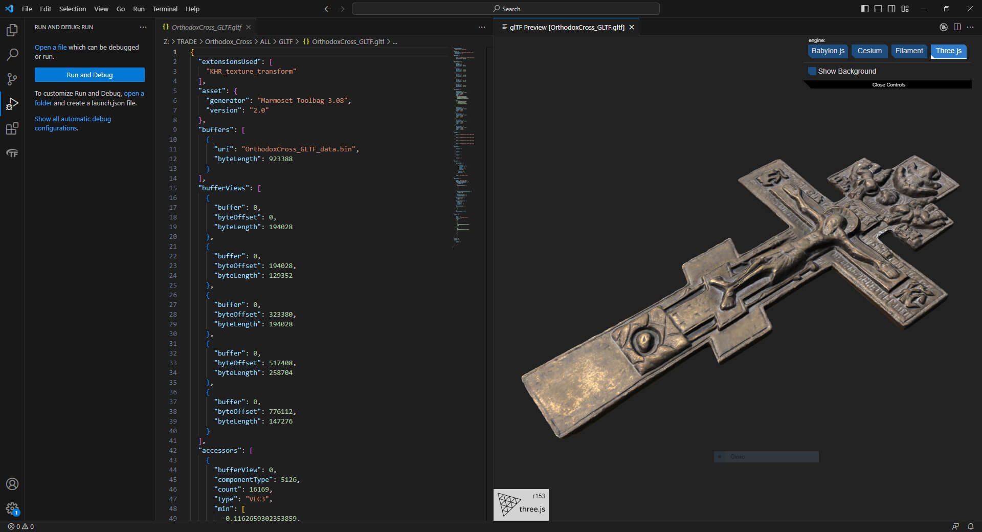982x532 pixels.
Task: Open the Terminal menu
Action: pyautogui.click(x=165, y=9)
